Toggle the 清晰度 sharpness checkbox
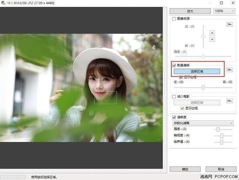This screenshot has width=239, height=180. point(174,117)
